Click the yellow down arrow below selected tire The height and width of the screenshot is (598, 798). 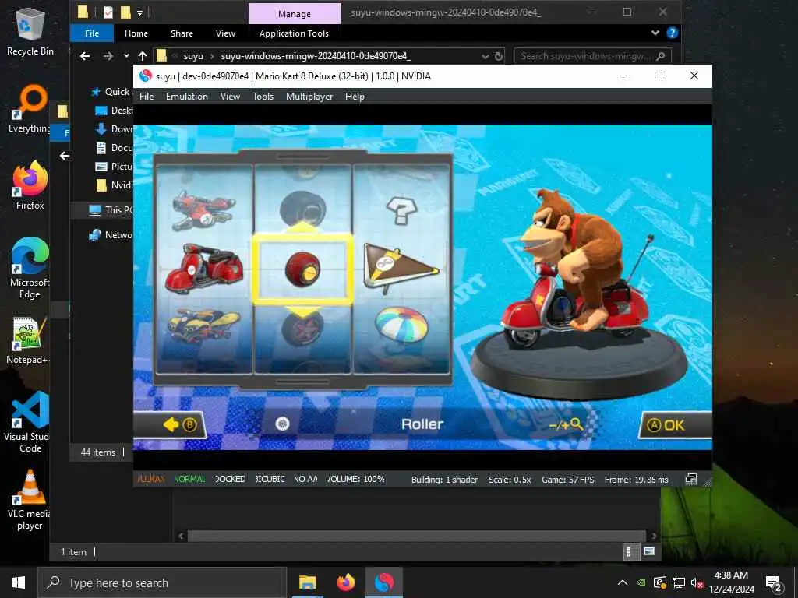[303, 311]
